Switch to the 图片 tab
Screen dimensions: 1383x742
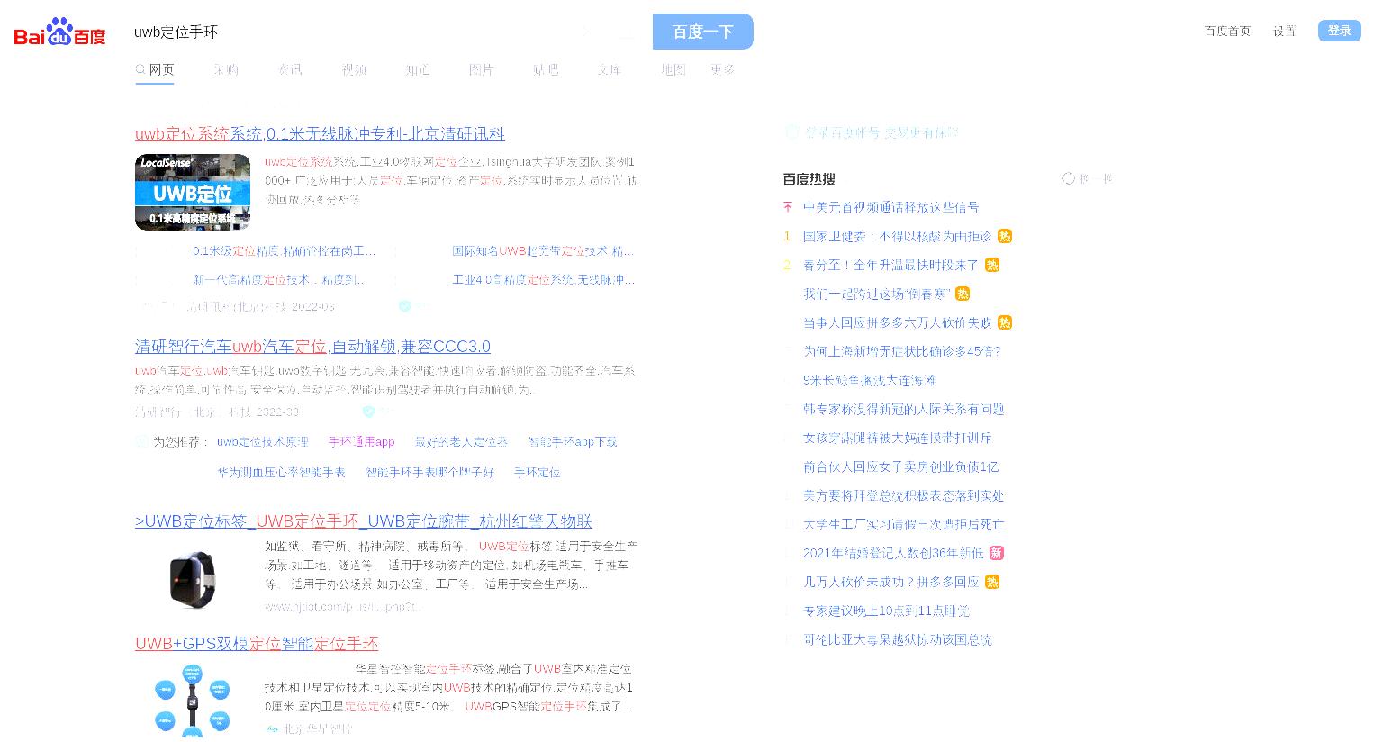click(481, 69)
